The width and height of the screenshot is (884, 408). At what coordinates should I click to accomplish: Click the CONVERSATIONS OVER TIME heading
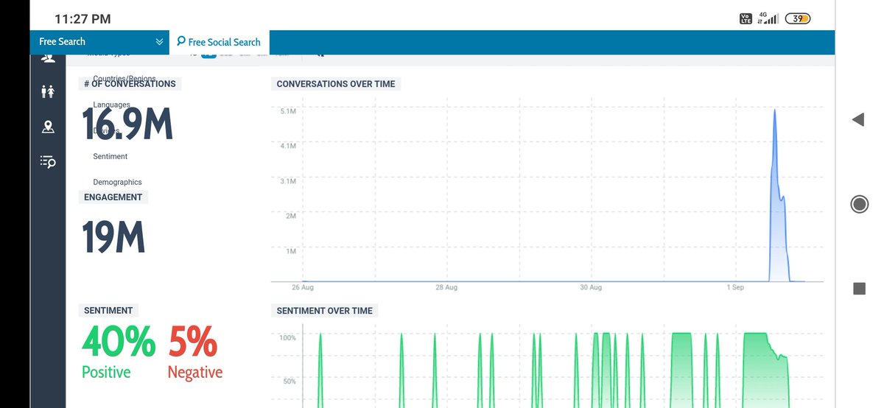click(336, 84)
